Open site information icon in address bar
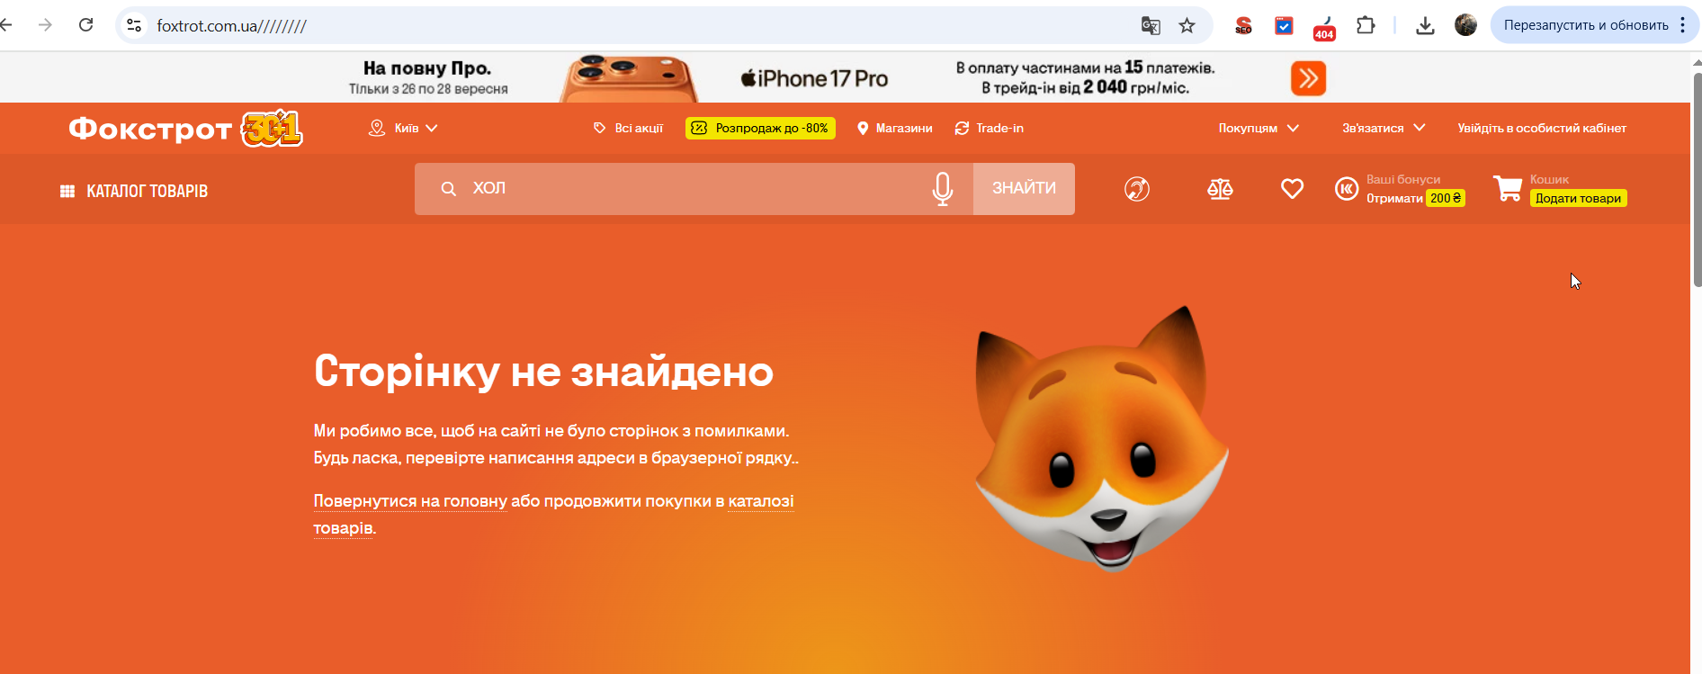 134,25
